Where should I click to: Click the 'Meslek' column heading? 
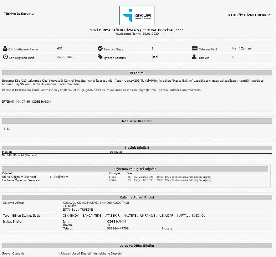(x=7, y=152)
